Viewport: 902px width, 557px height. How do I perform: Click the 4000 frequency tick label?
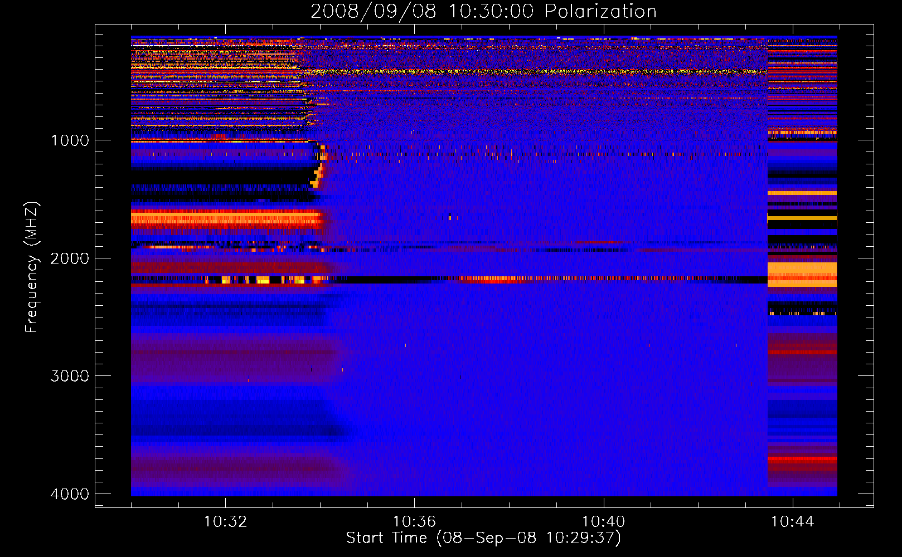(70, 494)
